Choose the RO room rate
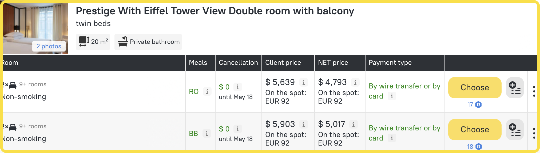Viewport: 540px width, 153px height. coord(475,88)
